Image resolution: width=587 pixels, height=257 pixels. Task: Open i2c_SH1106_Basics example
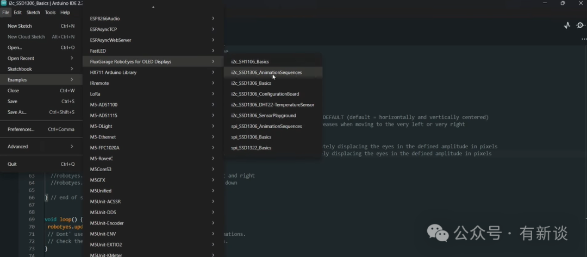(273, 62)
